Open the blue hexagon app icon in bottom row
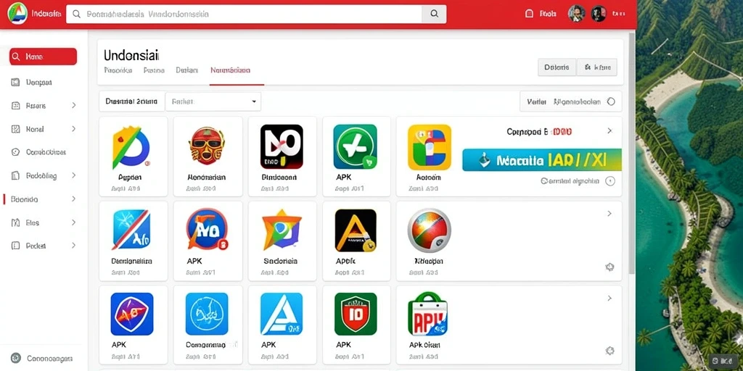The height and width of the screenshot is (371, 743). 132,314
